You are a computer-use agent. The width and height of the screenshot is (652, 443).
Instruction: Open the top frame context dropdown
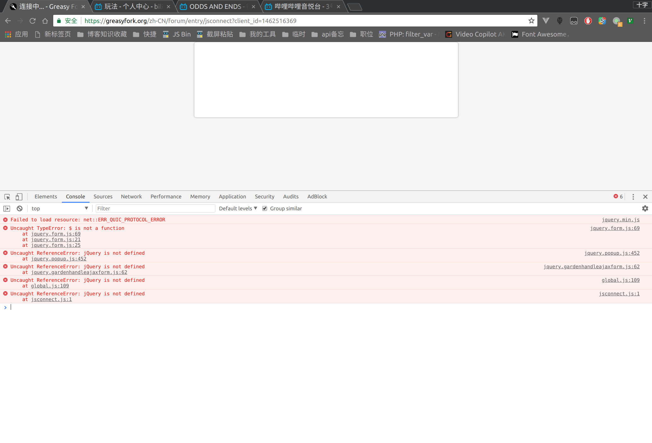coord(60,208)
